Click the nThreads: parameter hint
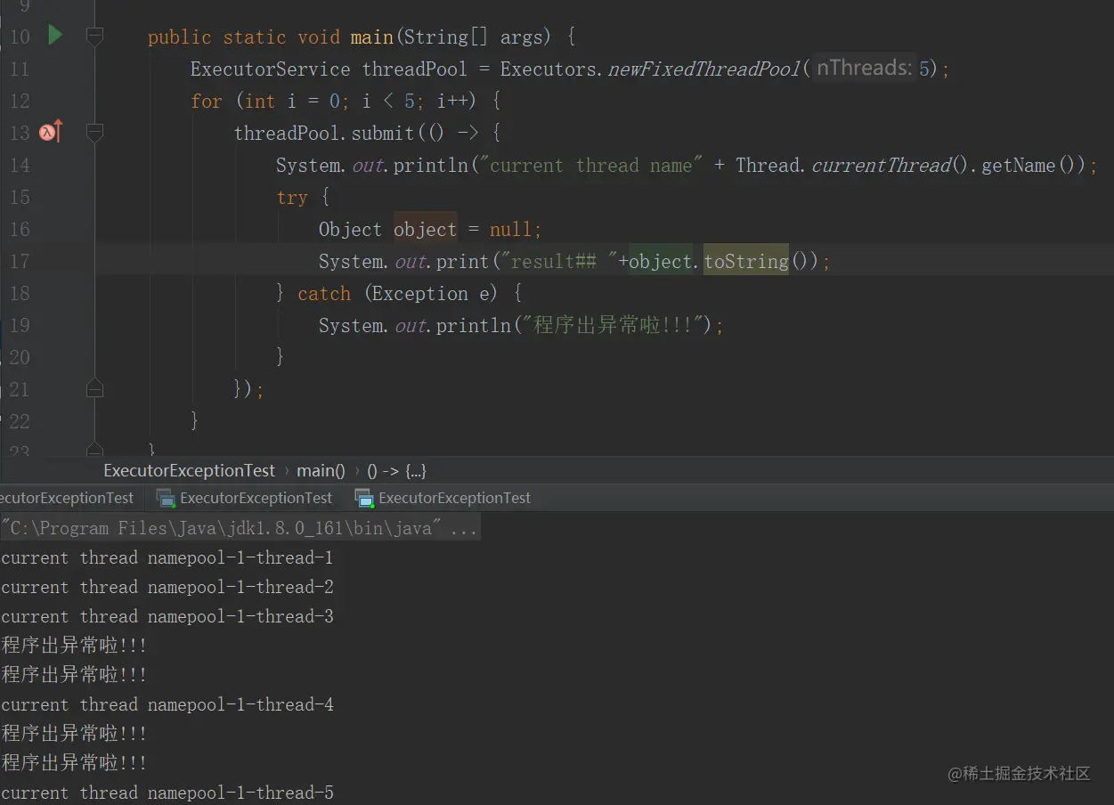Viewport: 1114px width, 805px height. pos(864,68)
